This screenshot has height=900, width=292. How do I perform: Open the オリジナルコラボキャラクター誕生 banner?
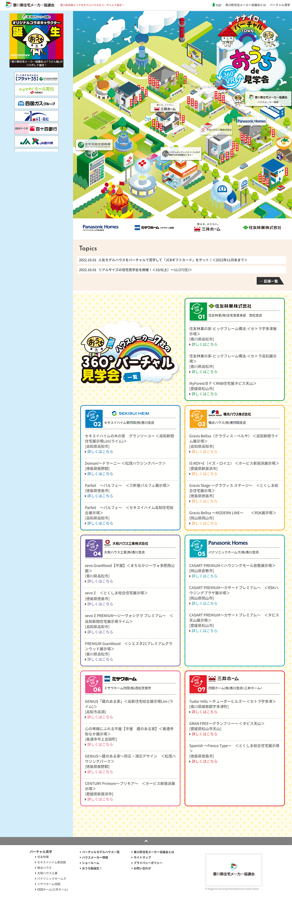[36, 40]
